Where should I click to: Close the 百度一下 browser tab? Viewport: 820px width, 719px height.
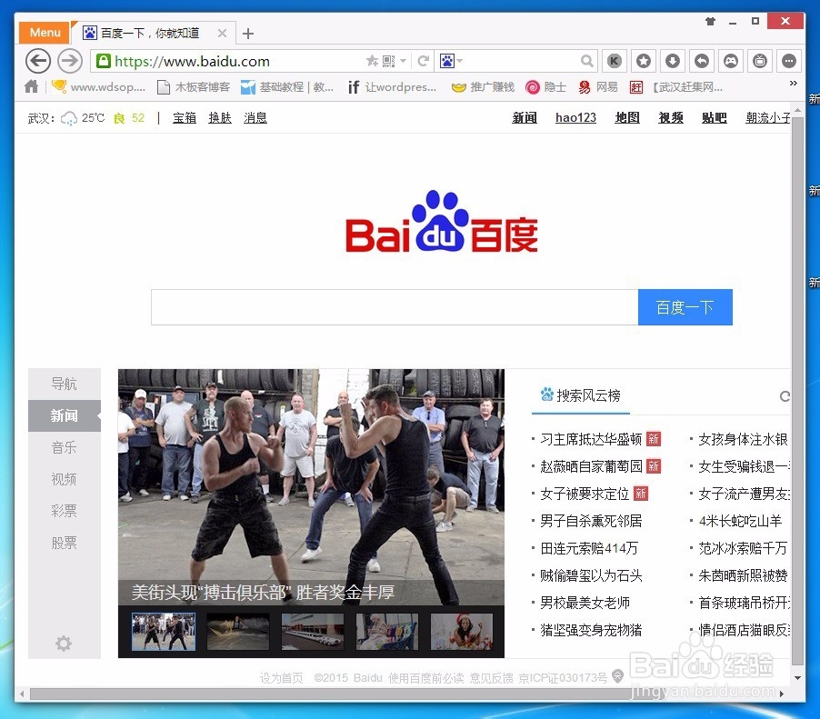222,34
